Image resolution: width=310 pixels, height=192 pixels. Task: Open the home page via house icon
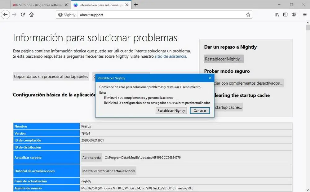click(x=31, y=15)
